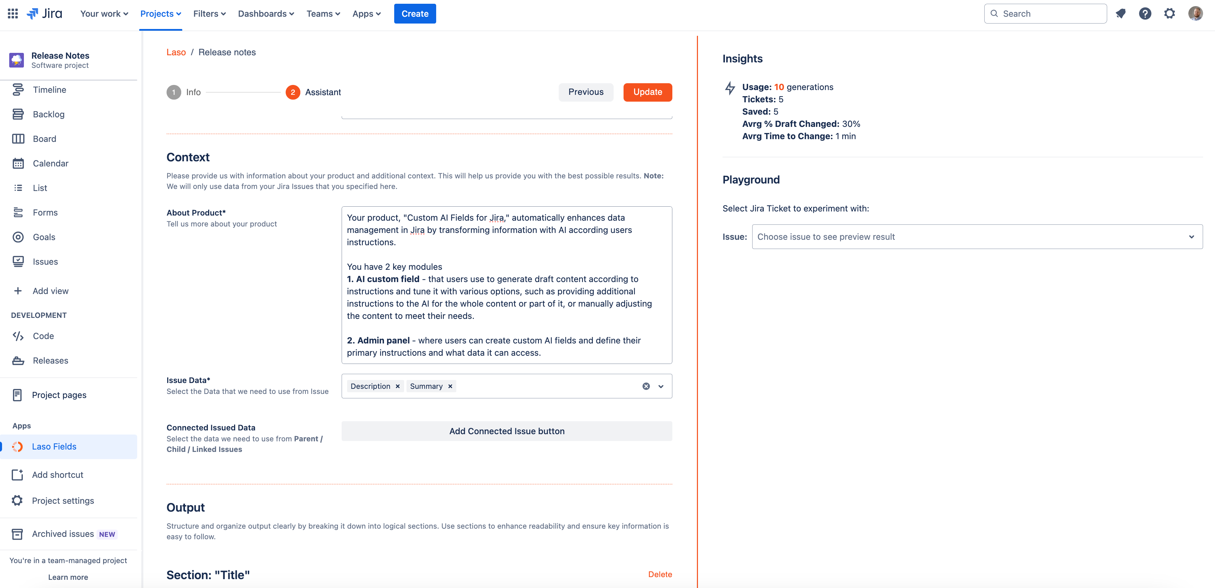Viewport: 1215px width, 588px height.
Task: Open the Goals sidebar item
Action: [x=44, y=237]
